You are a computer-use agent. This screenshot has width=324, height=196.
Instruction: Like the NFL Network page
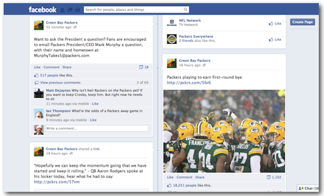pos(275,24)
